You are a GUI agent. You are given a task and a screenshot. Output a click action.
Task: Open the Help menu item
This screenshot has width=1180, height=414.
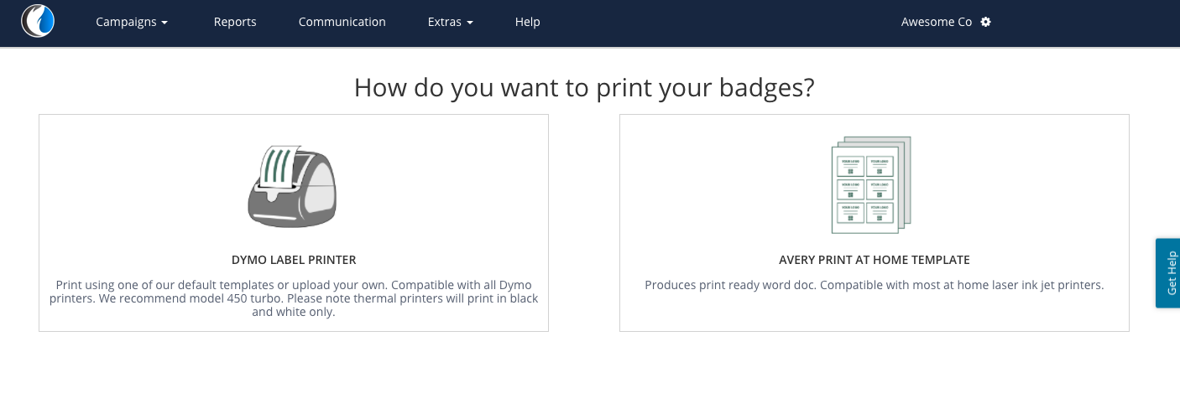tap(527, 22)
